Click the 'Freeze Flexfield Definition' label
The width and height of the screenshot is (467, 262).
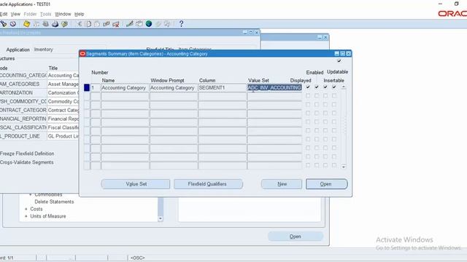click(27, 154)
